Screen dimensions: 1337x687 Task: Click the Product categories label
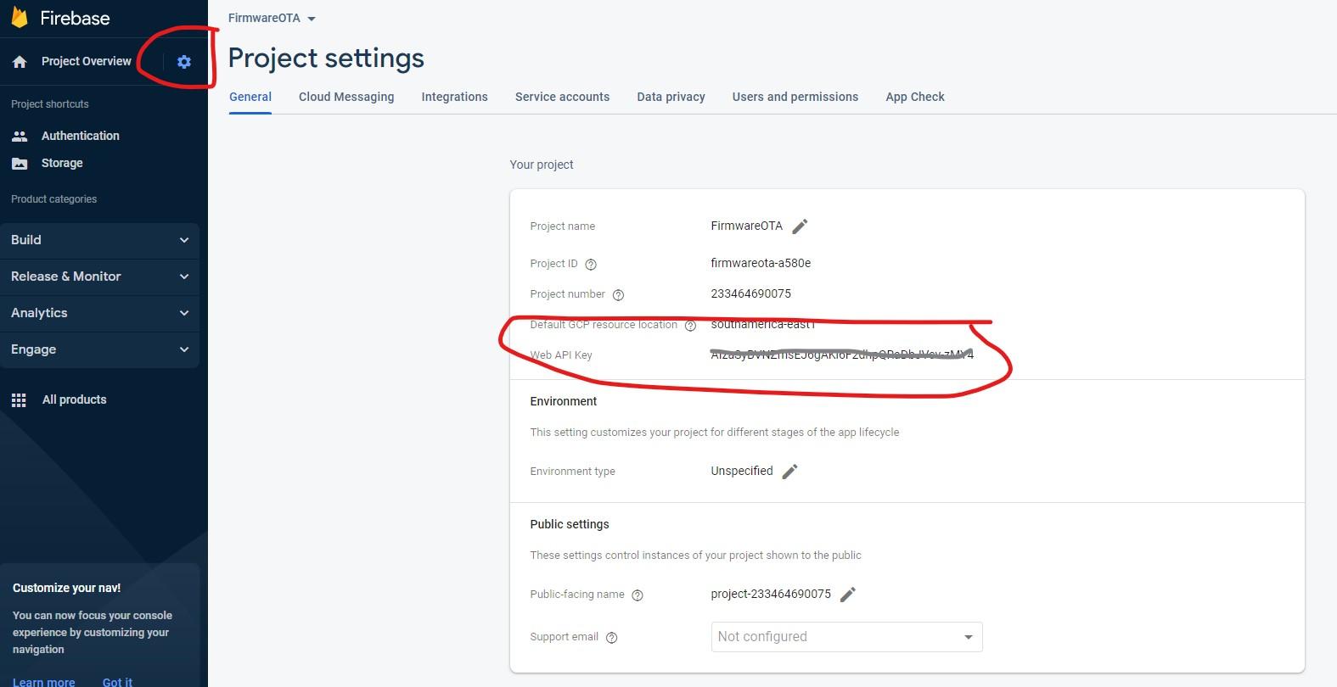click(53, 199)
